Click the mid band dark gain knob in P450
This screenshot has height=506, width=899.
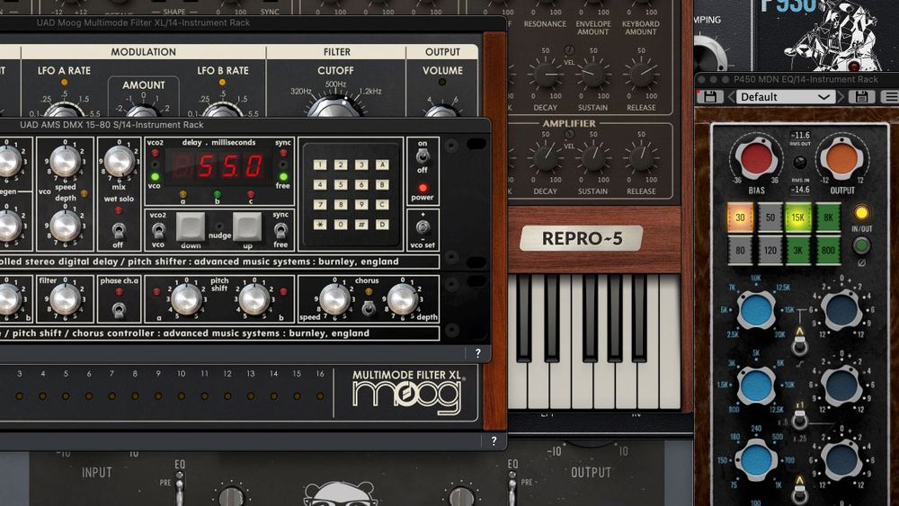pos(841,385)
